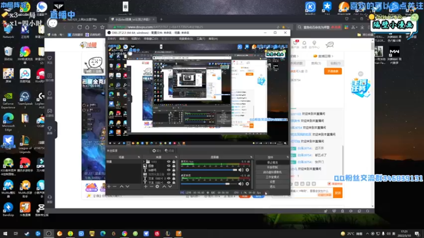This screenshot has height=238, width=424.
Task: Move the scene down in the Scenes dock
Action: [127, 187]
